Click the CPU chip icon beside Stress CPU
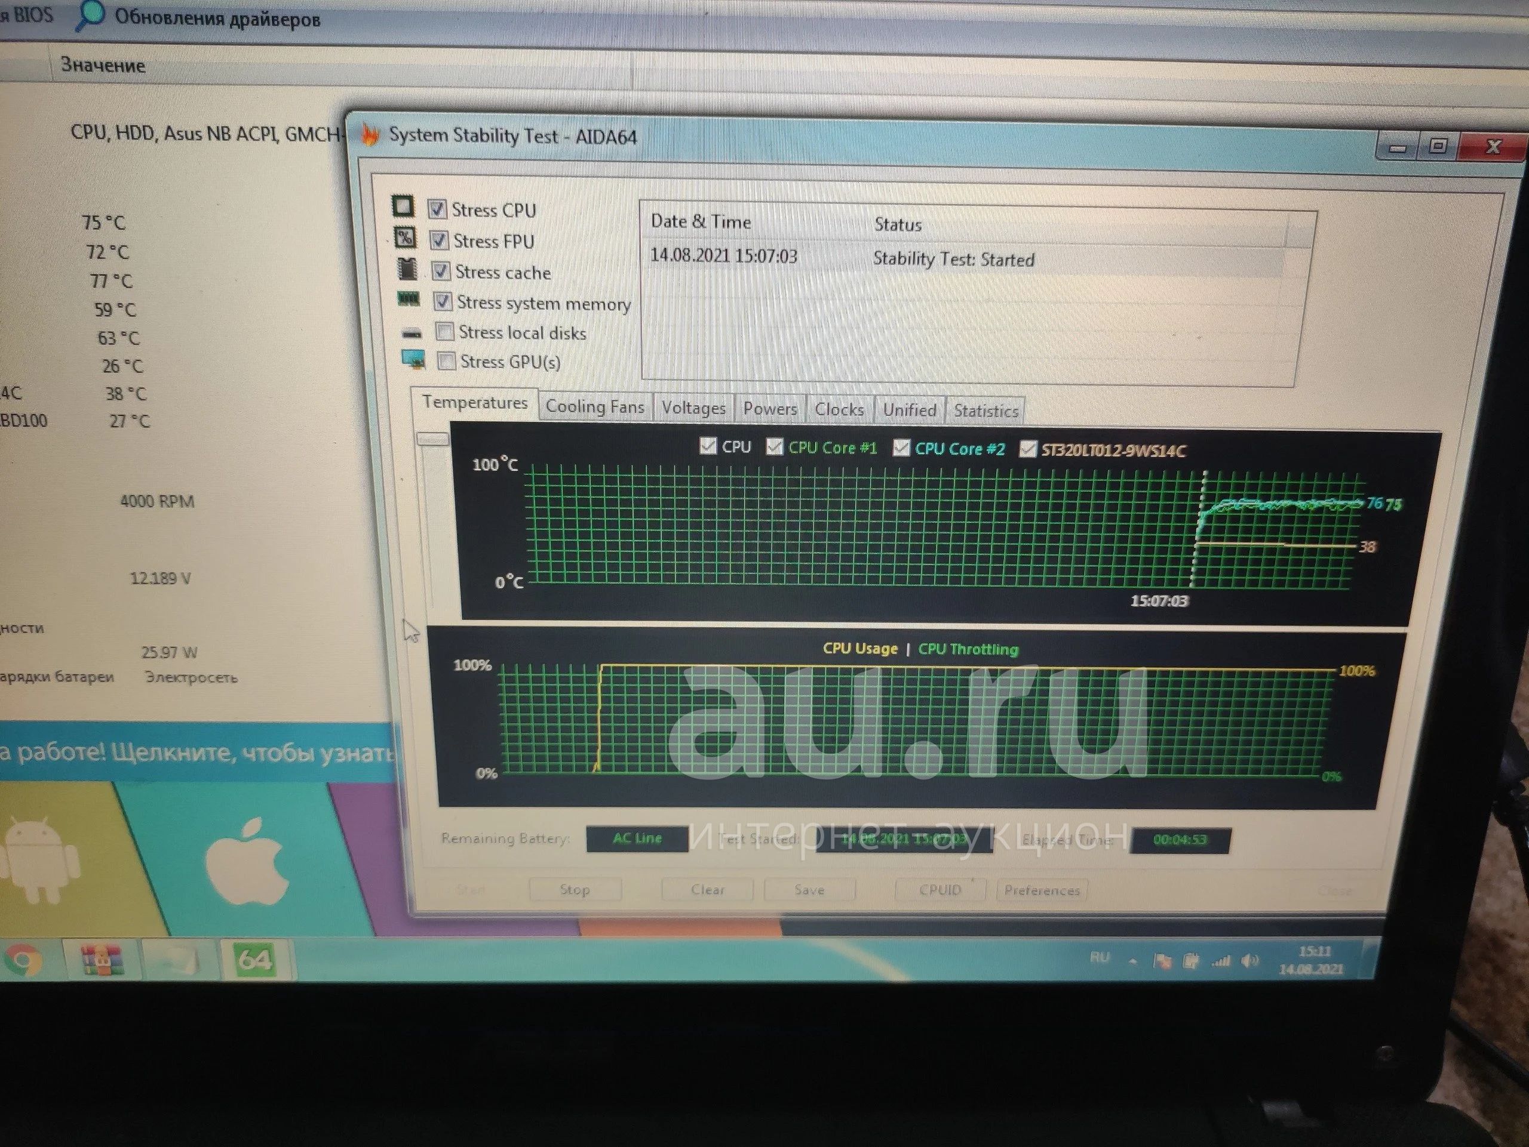Image resolution: width=1529 pixels, height=1147 pixels. click(x=403, y=206)
